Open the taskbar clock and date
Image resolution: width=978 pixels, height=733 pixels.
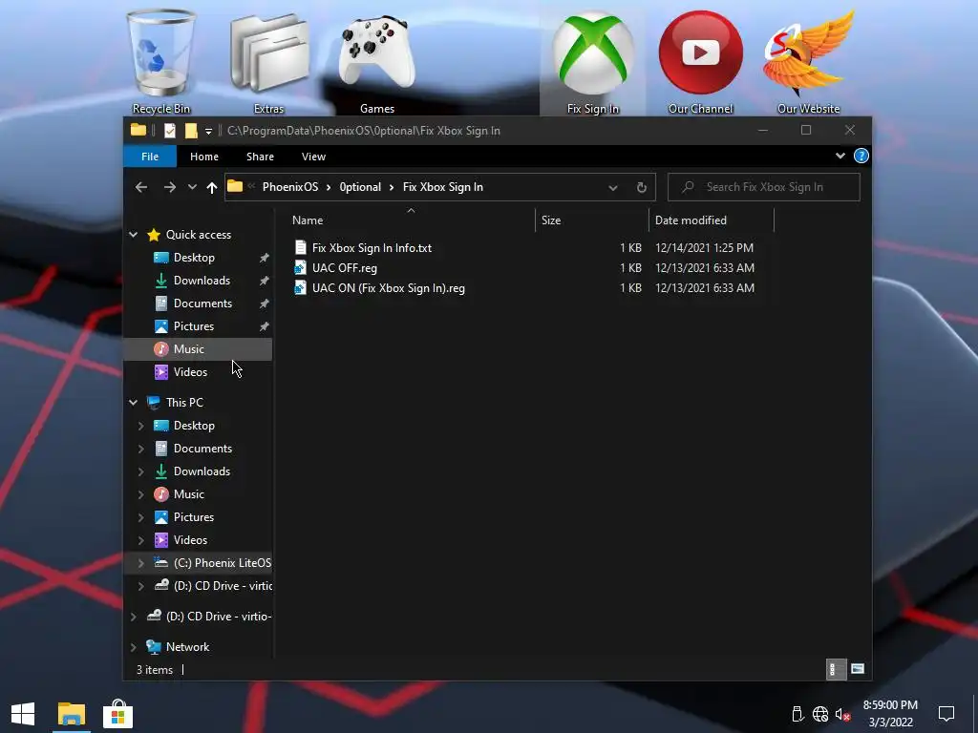coord(890,714)
